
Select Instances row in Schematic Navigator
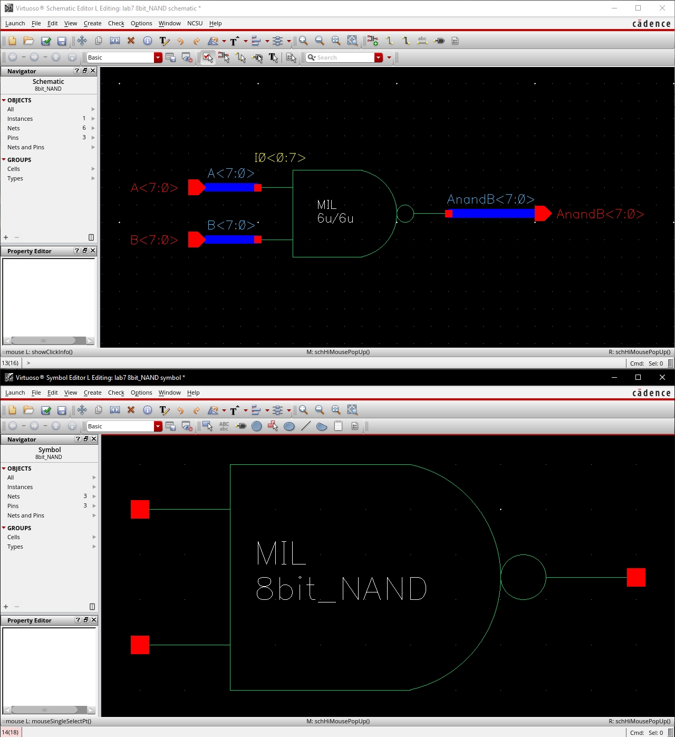click(20, 119)
